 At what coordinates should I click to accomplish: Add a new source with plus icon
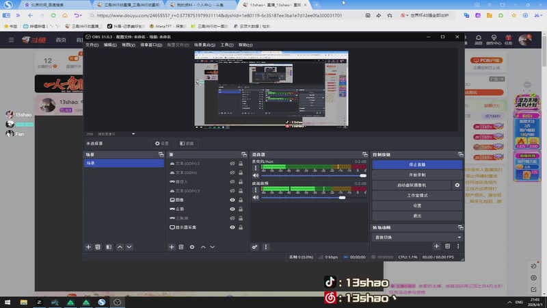[x=172, y=247]
